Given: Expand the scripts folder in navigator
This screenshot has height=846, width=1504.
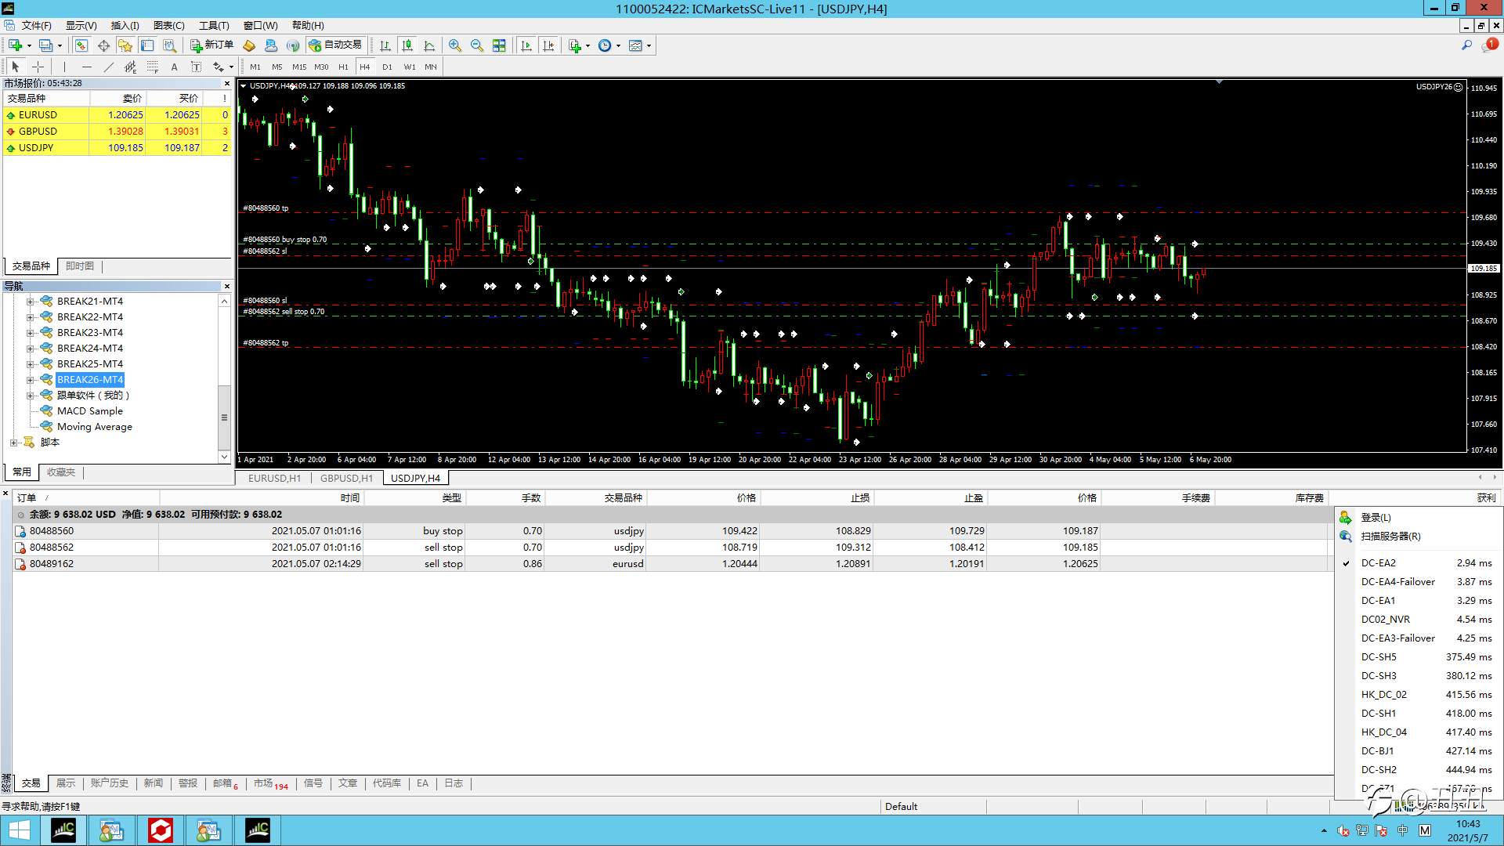Looking at the screenshot, I should [x=13, y=443].
